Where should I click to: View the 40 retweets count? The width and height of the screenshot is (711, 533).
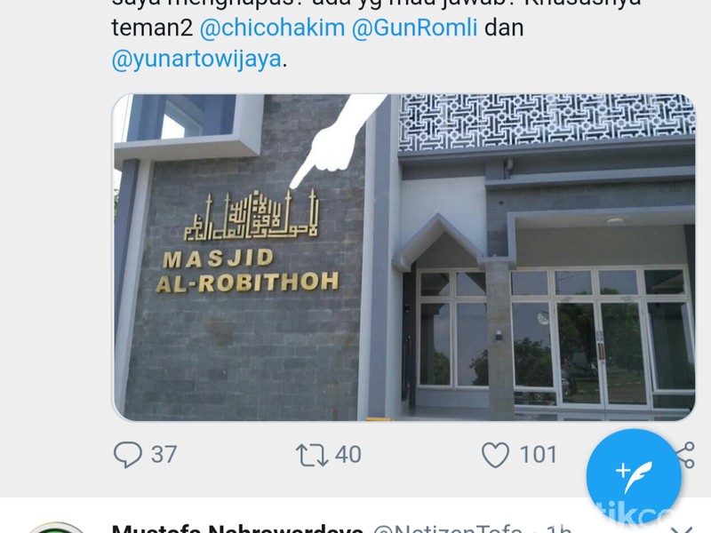pos(348,455)
